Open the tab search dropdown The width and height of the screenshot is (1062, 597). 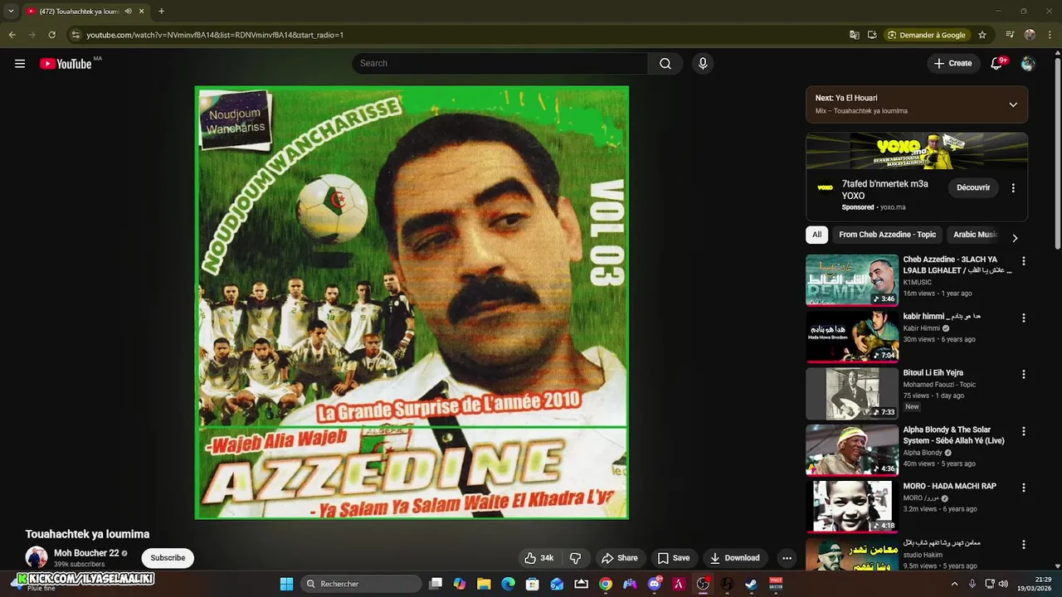(11, 12)
